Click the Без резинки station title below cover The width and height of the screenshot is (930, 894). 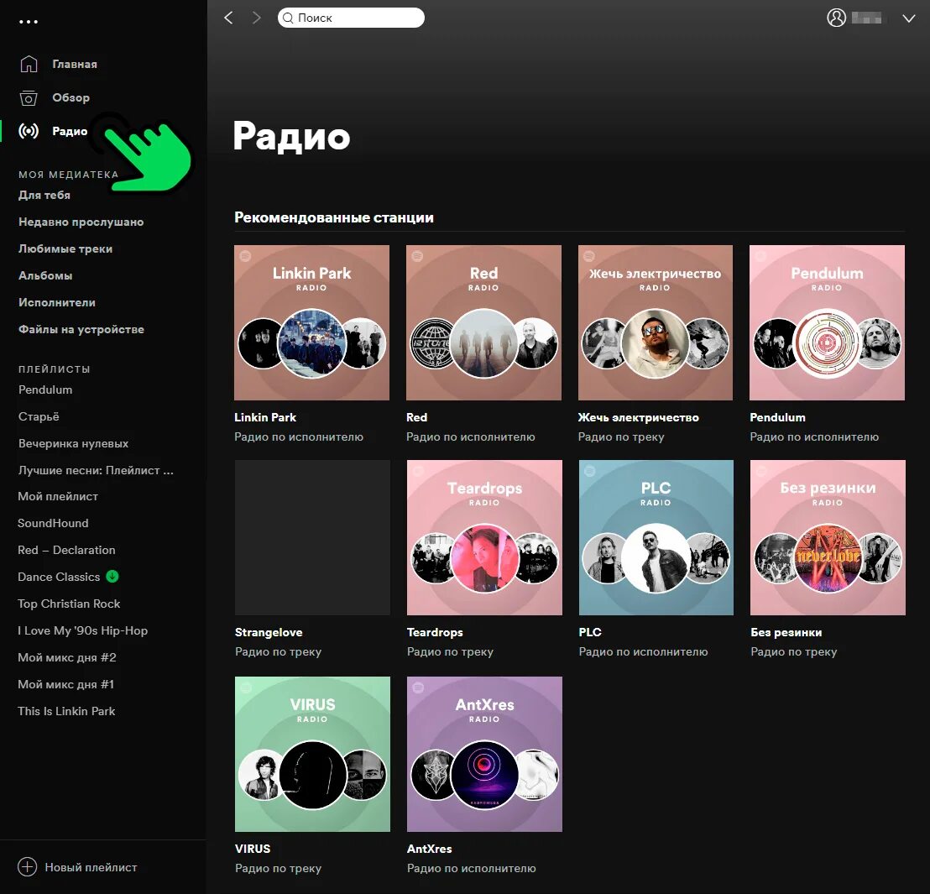pos(786,632)
